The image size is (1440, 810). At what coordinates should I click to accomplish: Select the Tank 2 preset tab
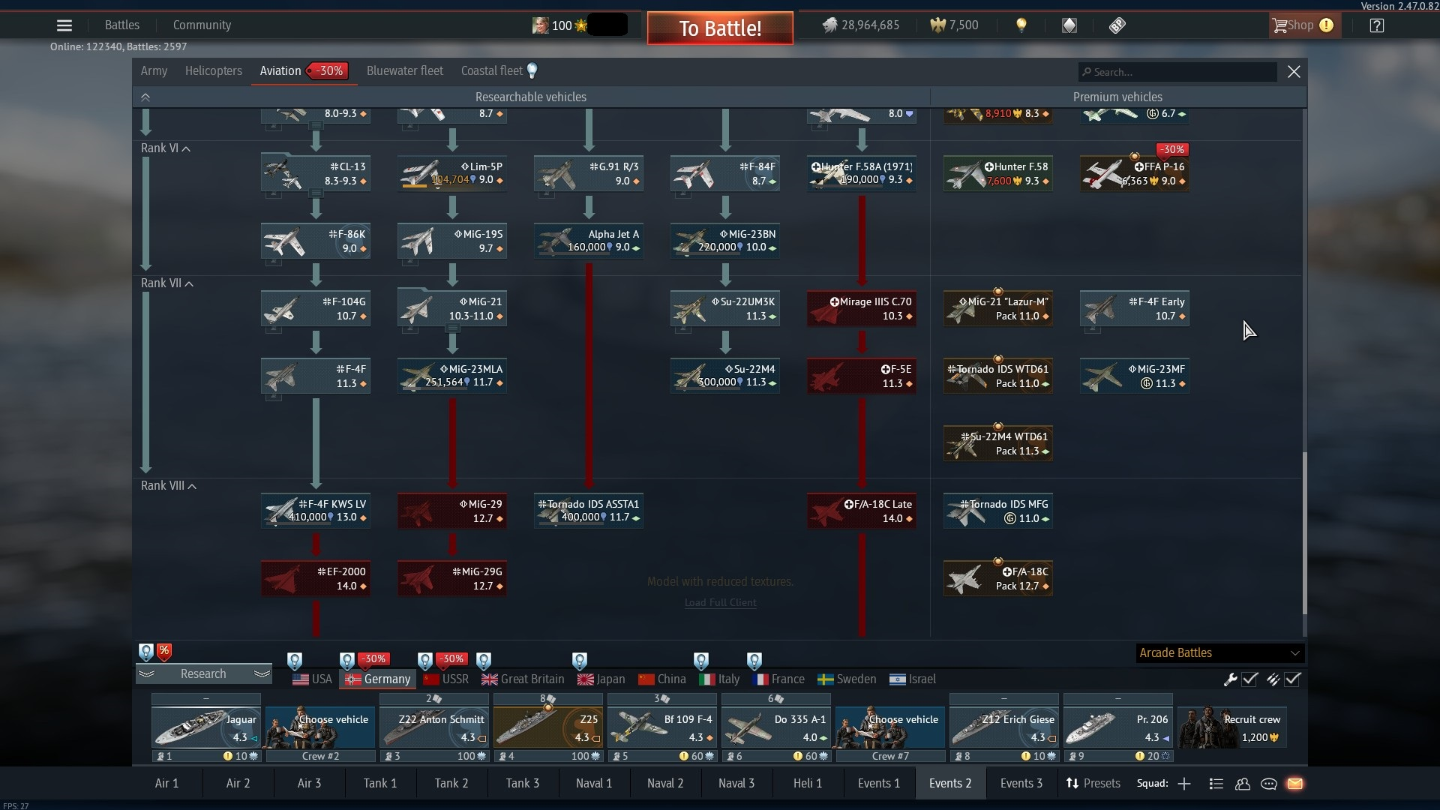coord(451,784)
